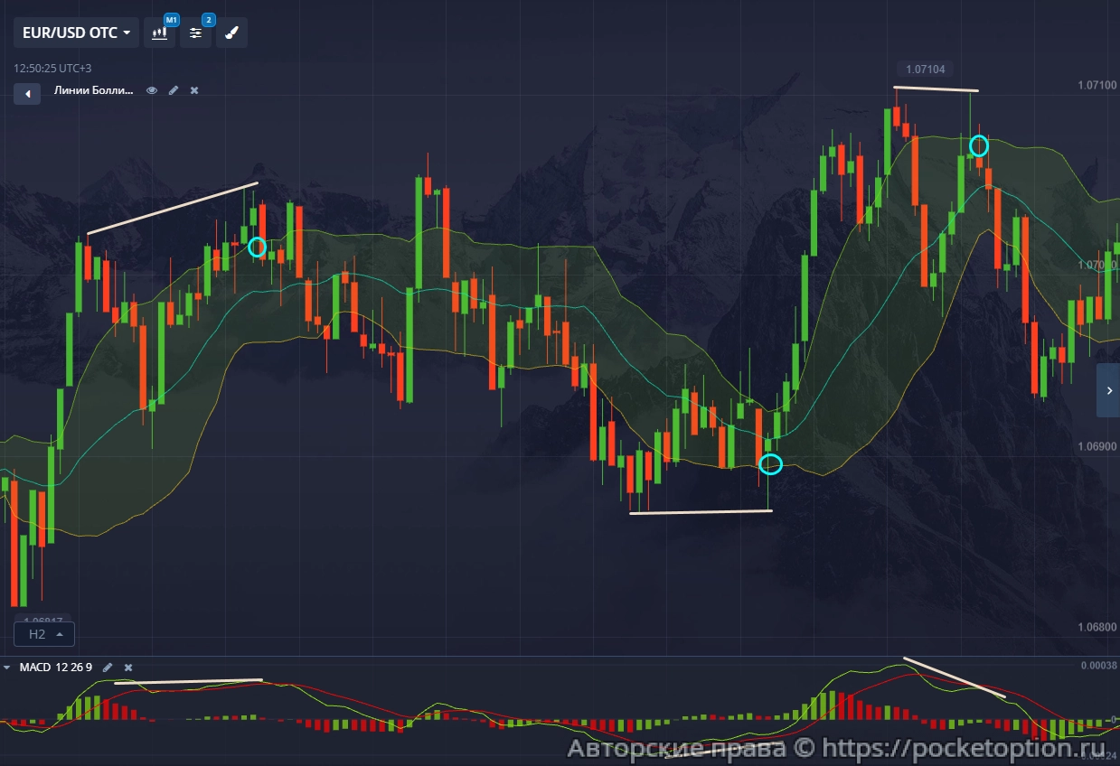Remove the Bollinger Bands indicator
This screenshot has height=766, width=1120.
tap(193, 90)
